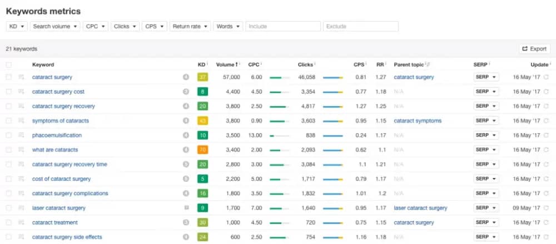Check the box for 'symptoms of cataracts'
Viewport: 556px width, 244px height.
tap(8, 121)
